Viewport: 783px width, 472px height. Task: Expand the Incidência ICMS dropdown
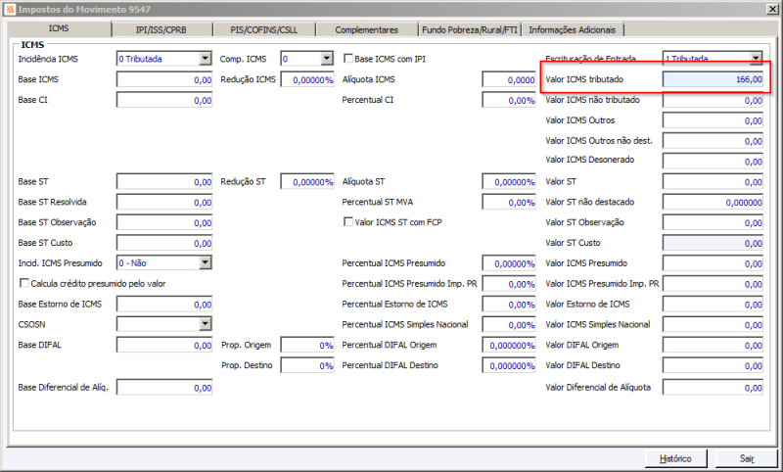206,59
